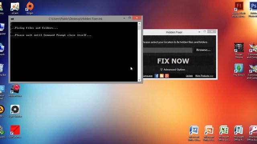The width and height of the screenshot is (257, 144).
Task: Click the command prompt scroll up arrow
Action: pyautogui.click(x=139, y=24)
